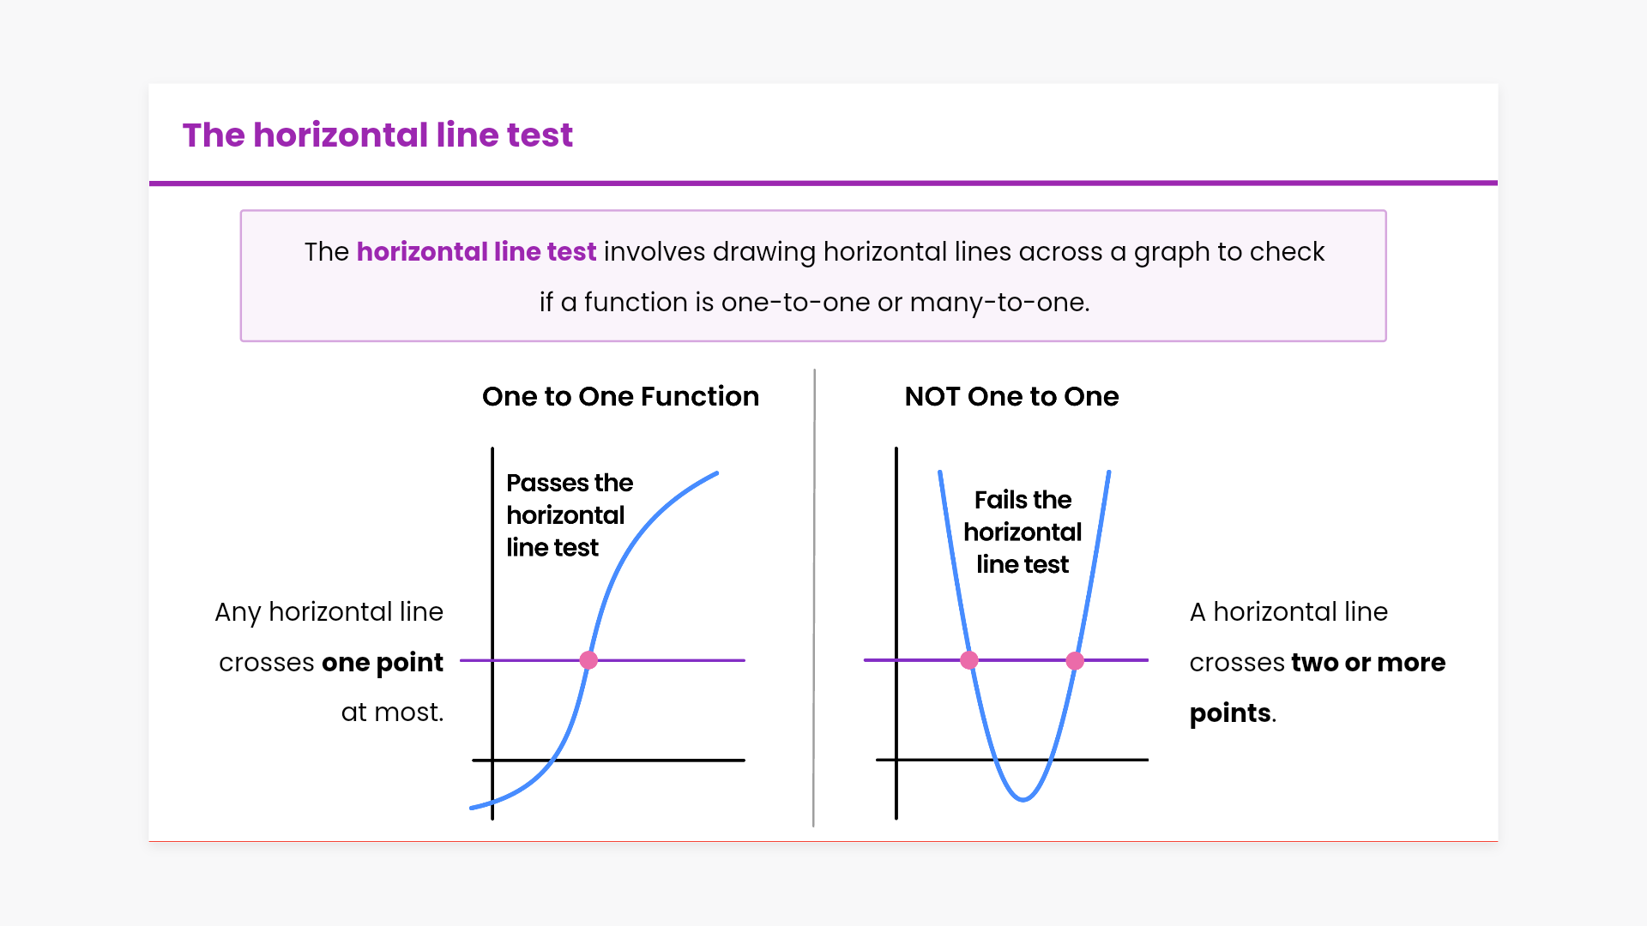Click the gray vertical divider between graphs
The height and width of the screenshot is (926, 1647).
pyautogui.click(x=814, y=600)
